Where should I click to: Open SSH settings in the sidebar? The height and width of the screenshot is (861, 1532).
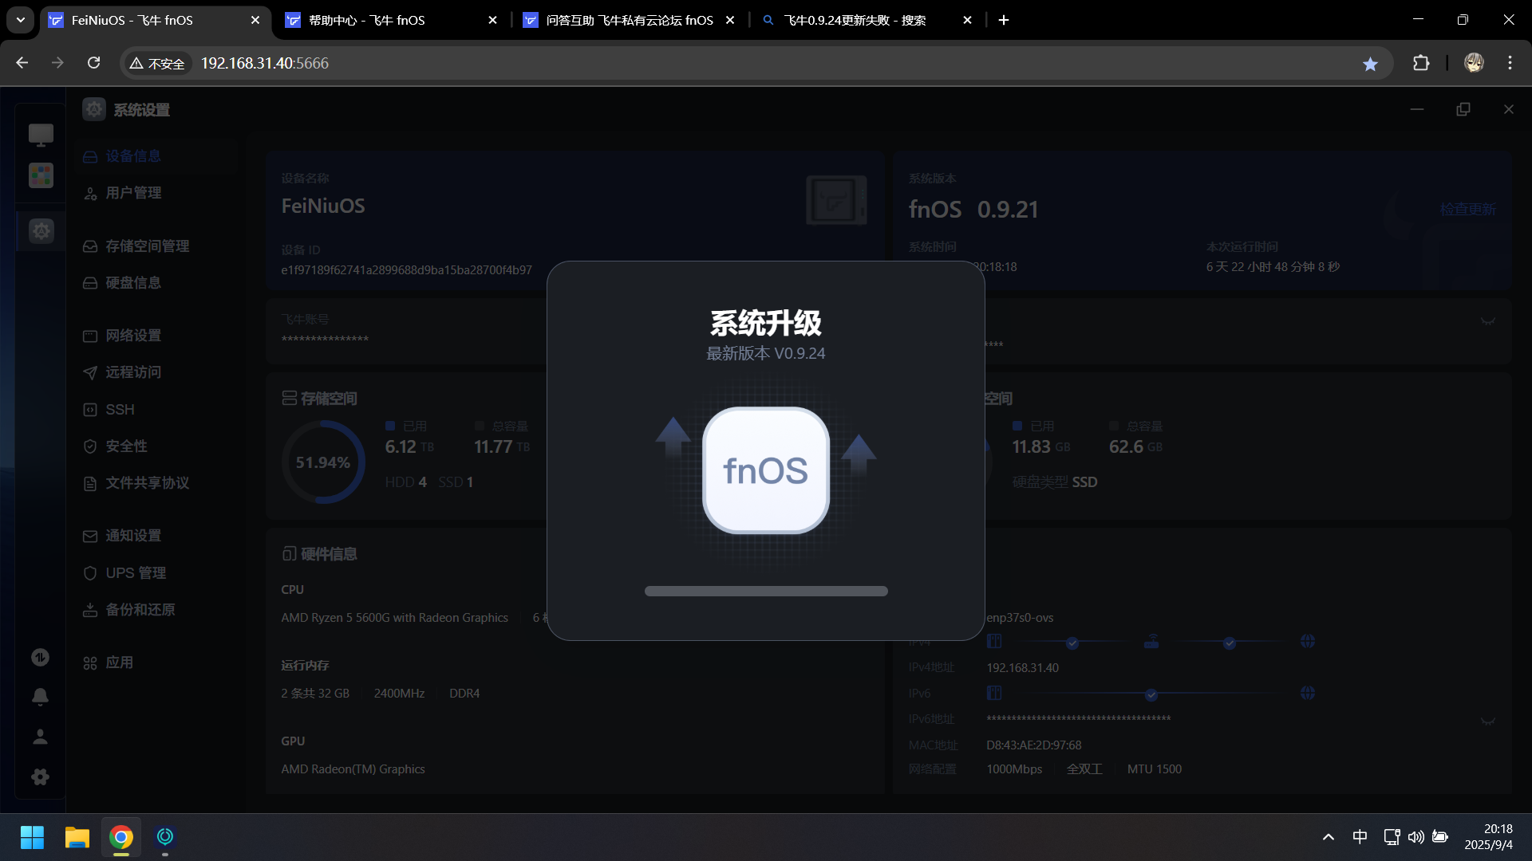point(120,410)
